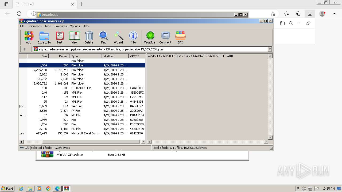Open Edge Downloads toolbar icon

(310, 14)
